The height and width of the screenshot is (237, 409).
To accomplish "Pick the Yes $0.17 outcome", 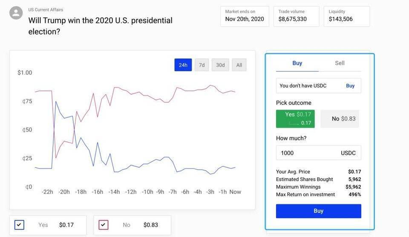I will (x=295, y=119).
